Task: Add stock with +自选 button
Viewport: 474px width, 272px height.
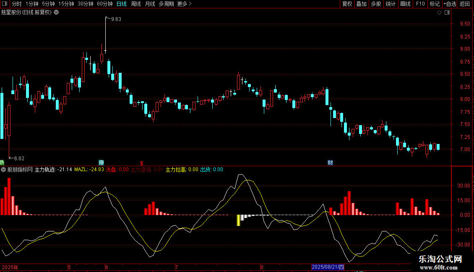Action: [450, 4]
